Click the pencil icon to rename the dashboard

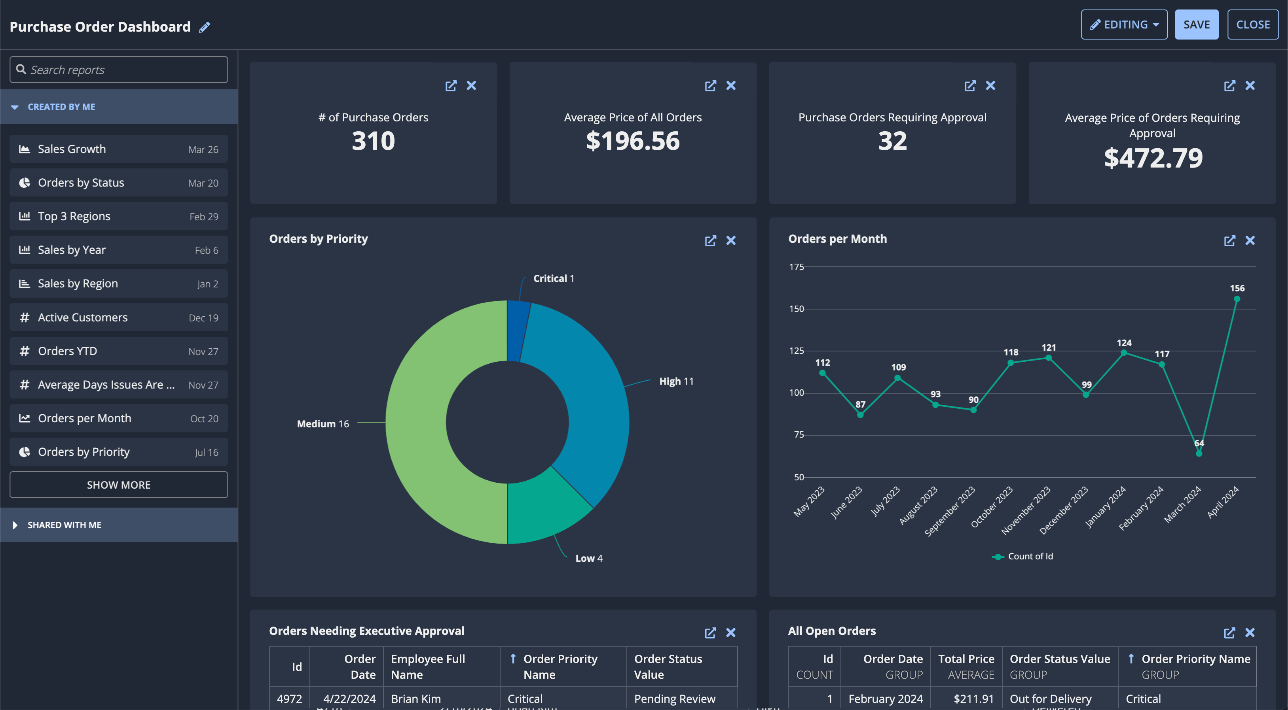pyautogui.click(x=205, y=27)
